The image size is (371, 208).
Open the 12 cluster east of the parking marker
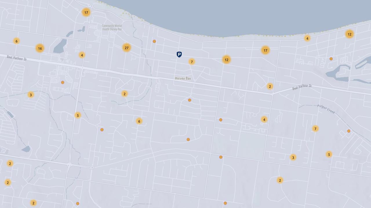226,60
